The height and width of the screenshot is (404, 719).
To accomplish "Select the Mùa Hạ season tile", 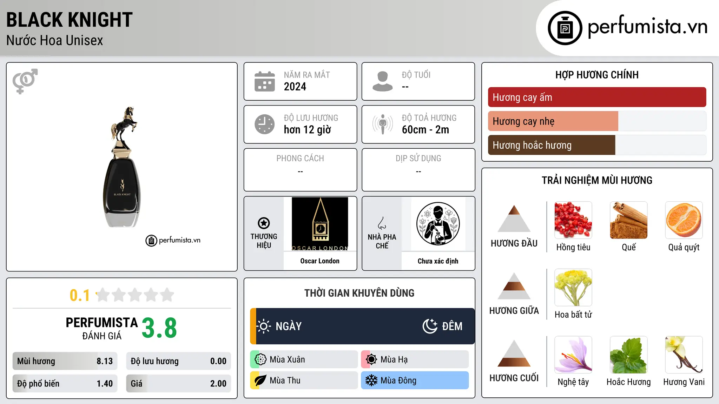I will tap(415, 359).
